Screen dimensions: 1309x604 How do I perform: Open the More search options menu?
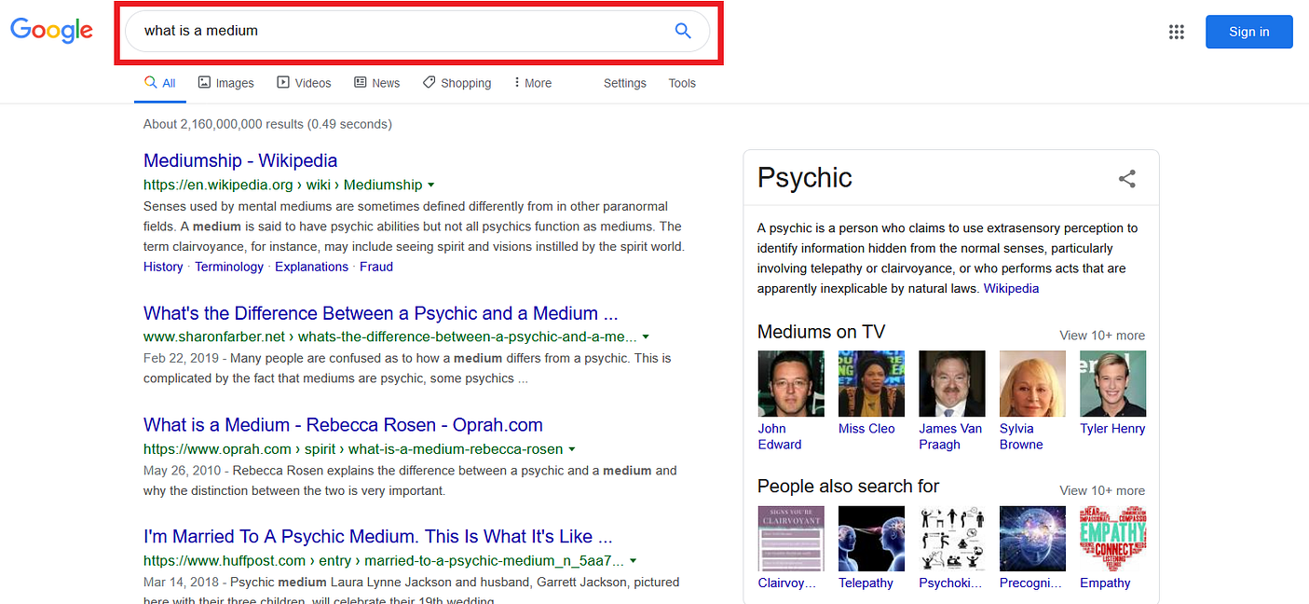pos(533,83)
